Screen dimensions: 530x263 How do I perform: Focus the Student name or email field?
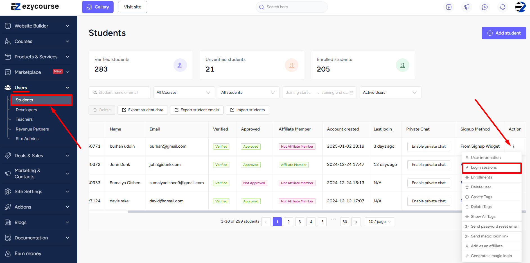pos(119,93)
